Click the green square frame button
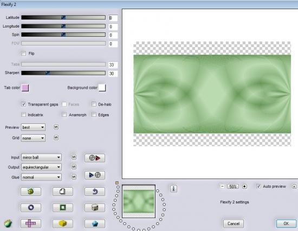The image size is (298, 231). 62,207
